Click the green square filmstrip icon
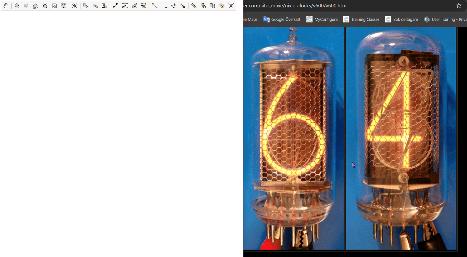Viewport: 467px width, 257px height. click(x=213, y=6)
